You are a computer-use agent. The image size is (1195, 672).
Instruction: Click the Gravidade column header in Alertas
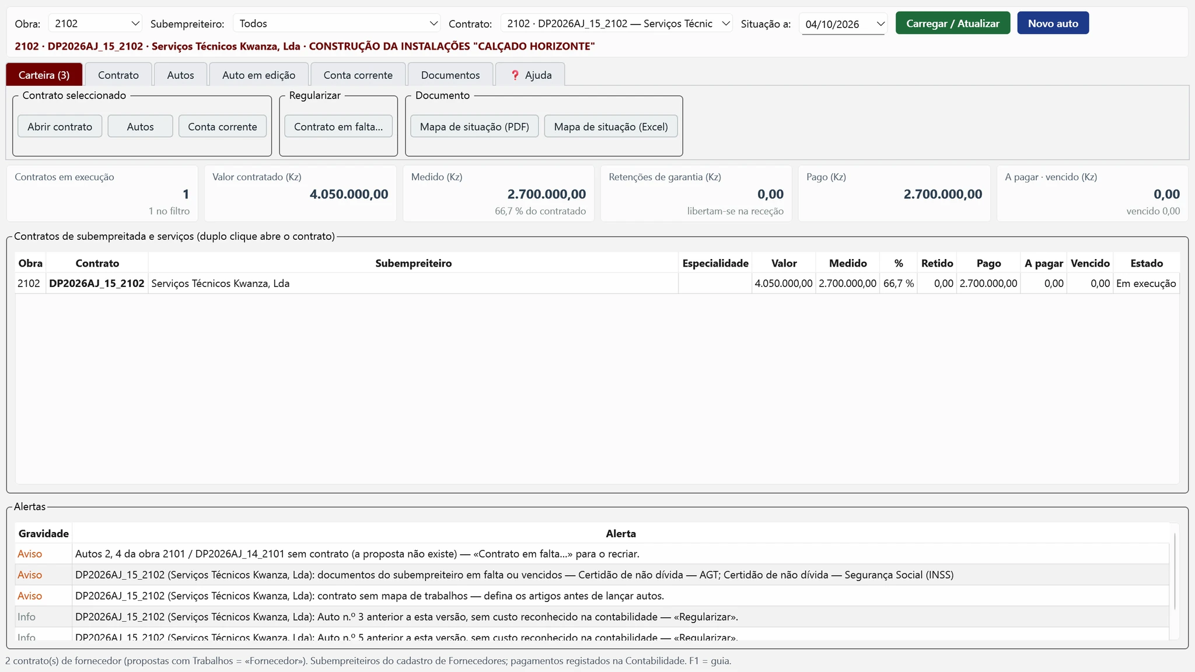click(x=44, y=533)
